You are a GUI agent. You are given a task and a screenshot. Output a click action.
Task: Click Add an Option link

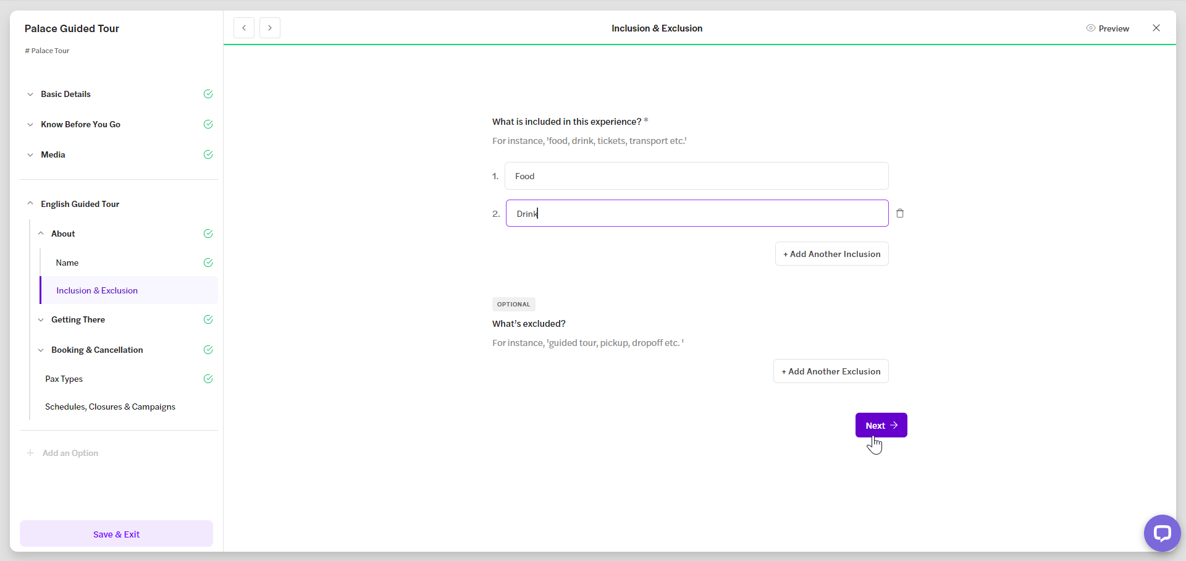70,453
